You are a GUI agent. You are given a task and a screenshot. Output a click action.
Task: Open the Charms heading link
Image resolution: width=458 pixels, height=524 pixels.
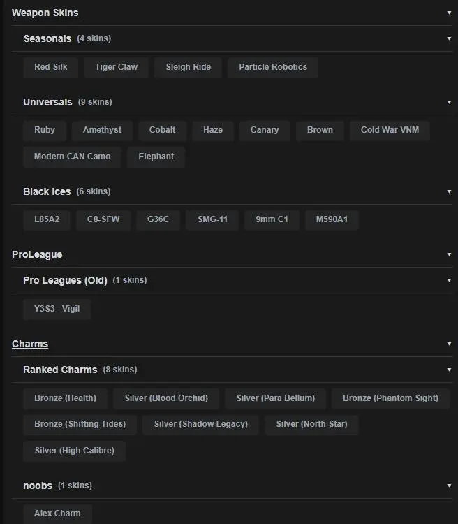click(30, 344)
